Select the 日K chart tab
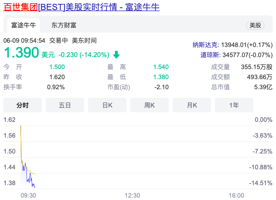 (107, 105)
